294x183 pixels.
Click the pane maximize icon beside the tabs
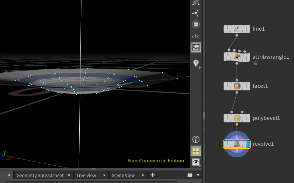pyautogui.click(x=190, y=175)
